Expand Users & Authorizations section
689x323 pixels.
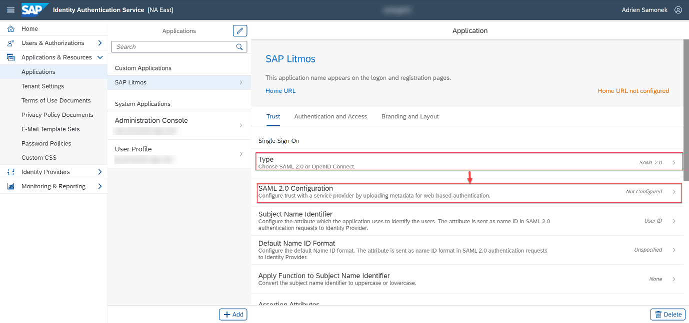(x=100, y=43)
